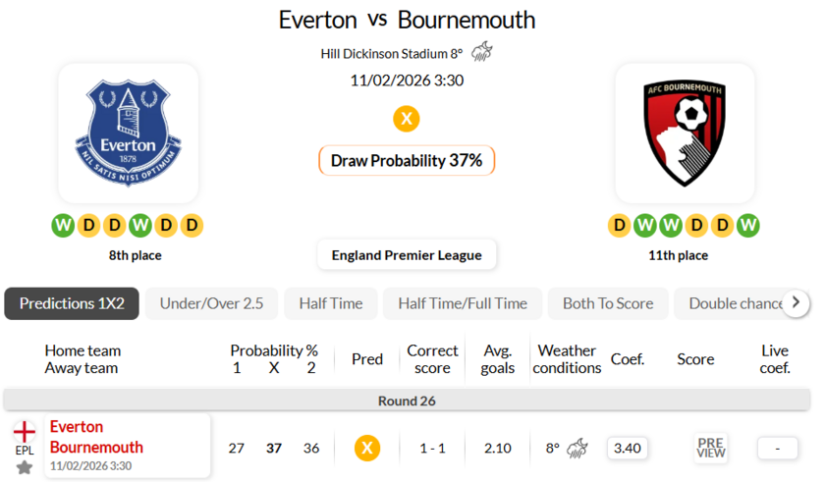Click Everton's first green W form badge
Viewport: 825px width, 482px height.
[64, 226]
